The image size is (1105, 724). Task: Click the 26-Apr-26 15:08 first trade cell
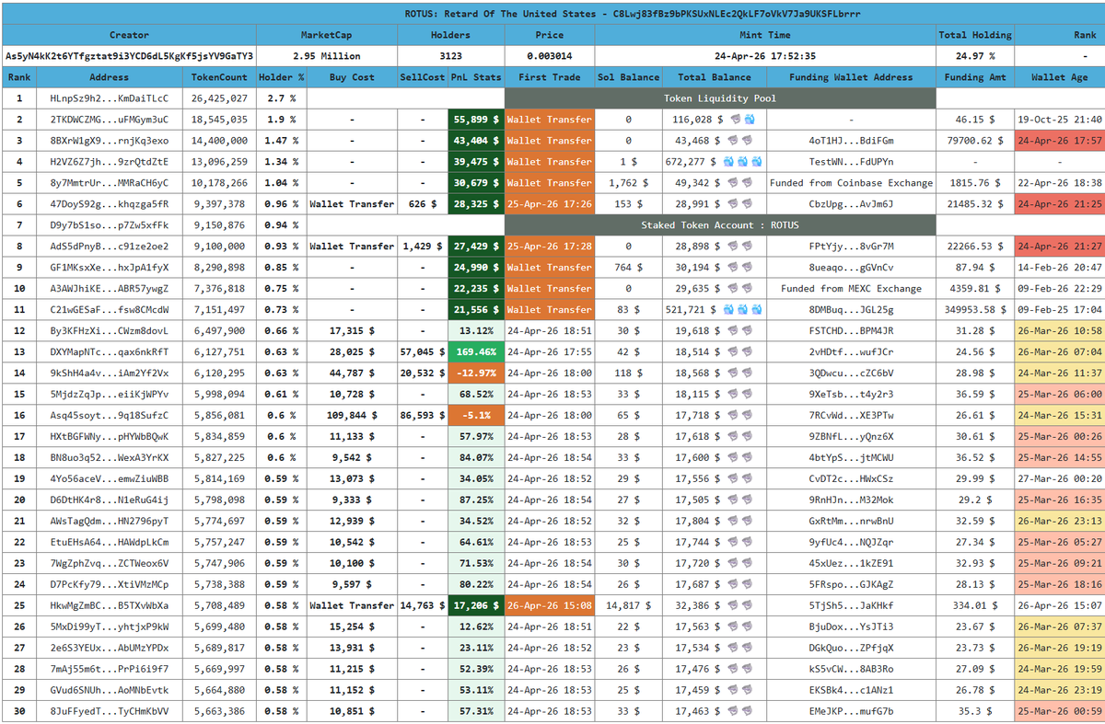550,606
